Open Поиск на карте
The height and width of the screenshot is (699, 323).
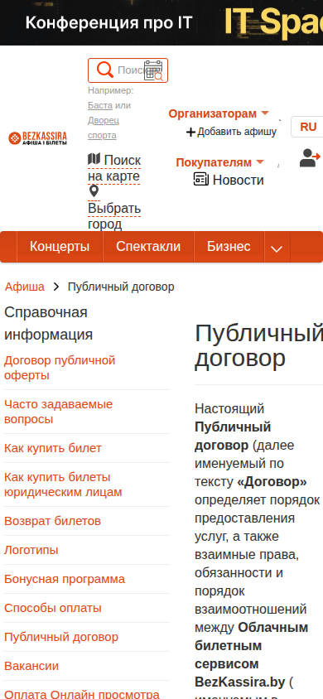[x=114, y=168]
